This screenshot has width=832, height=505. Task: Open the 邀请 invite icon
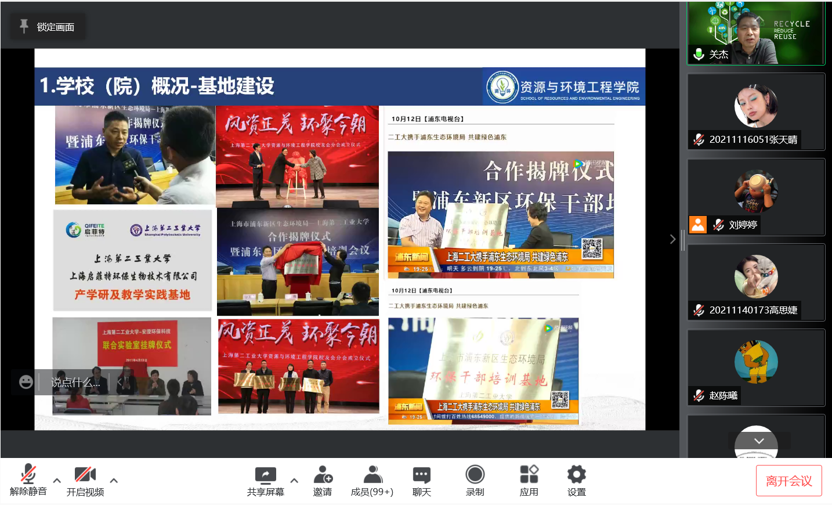point(323,480)
